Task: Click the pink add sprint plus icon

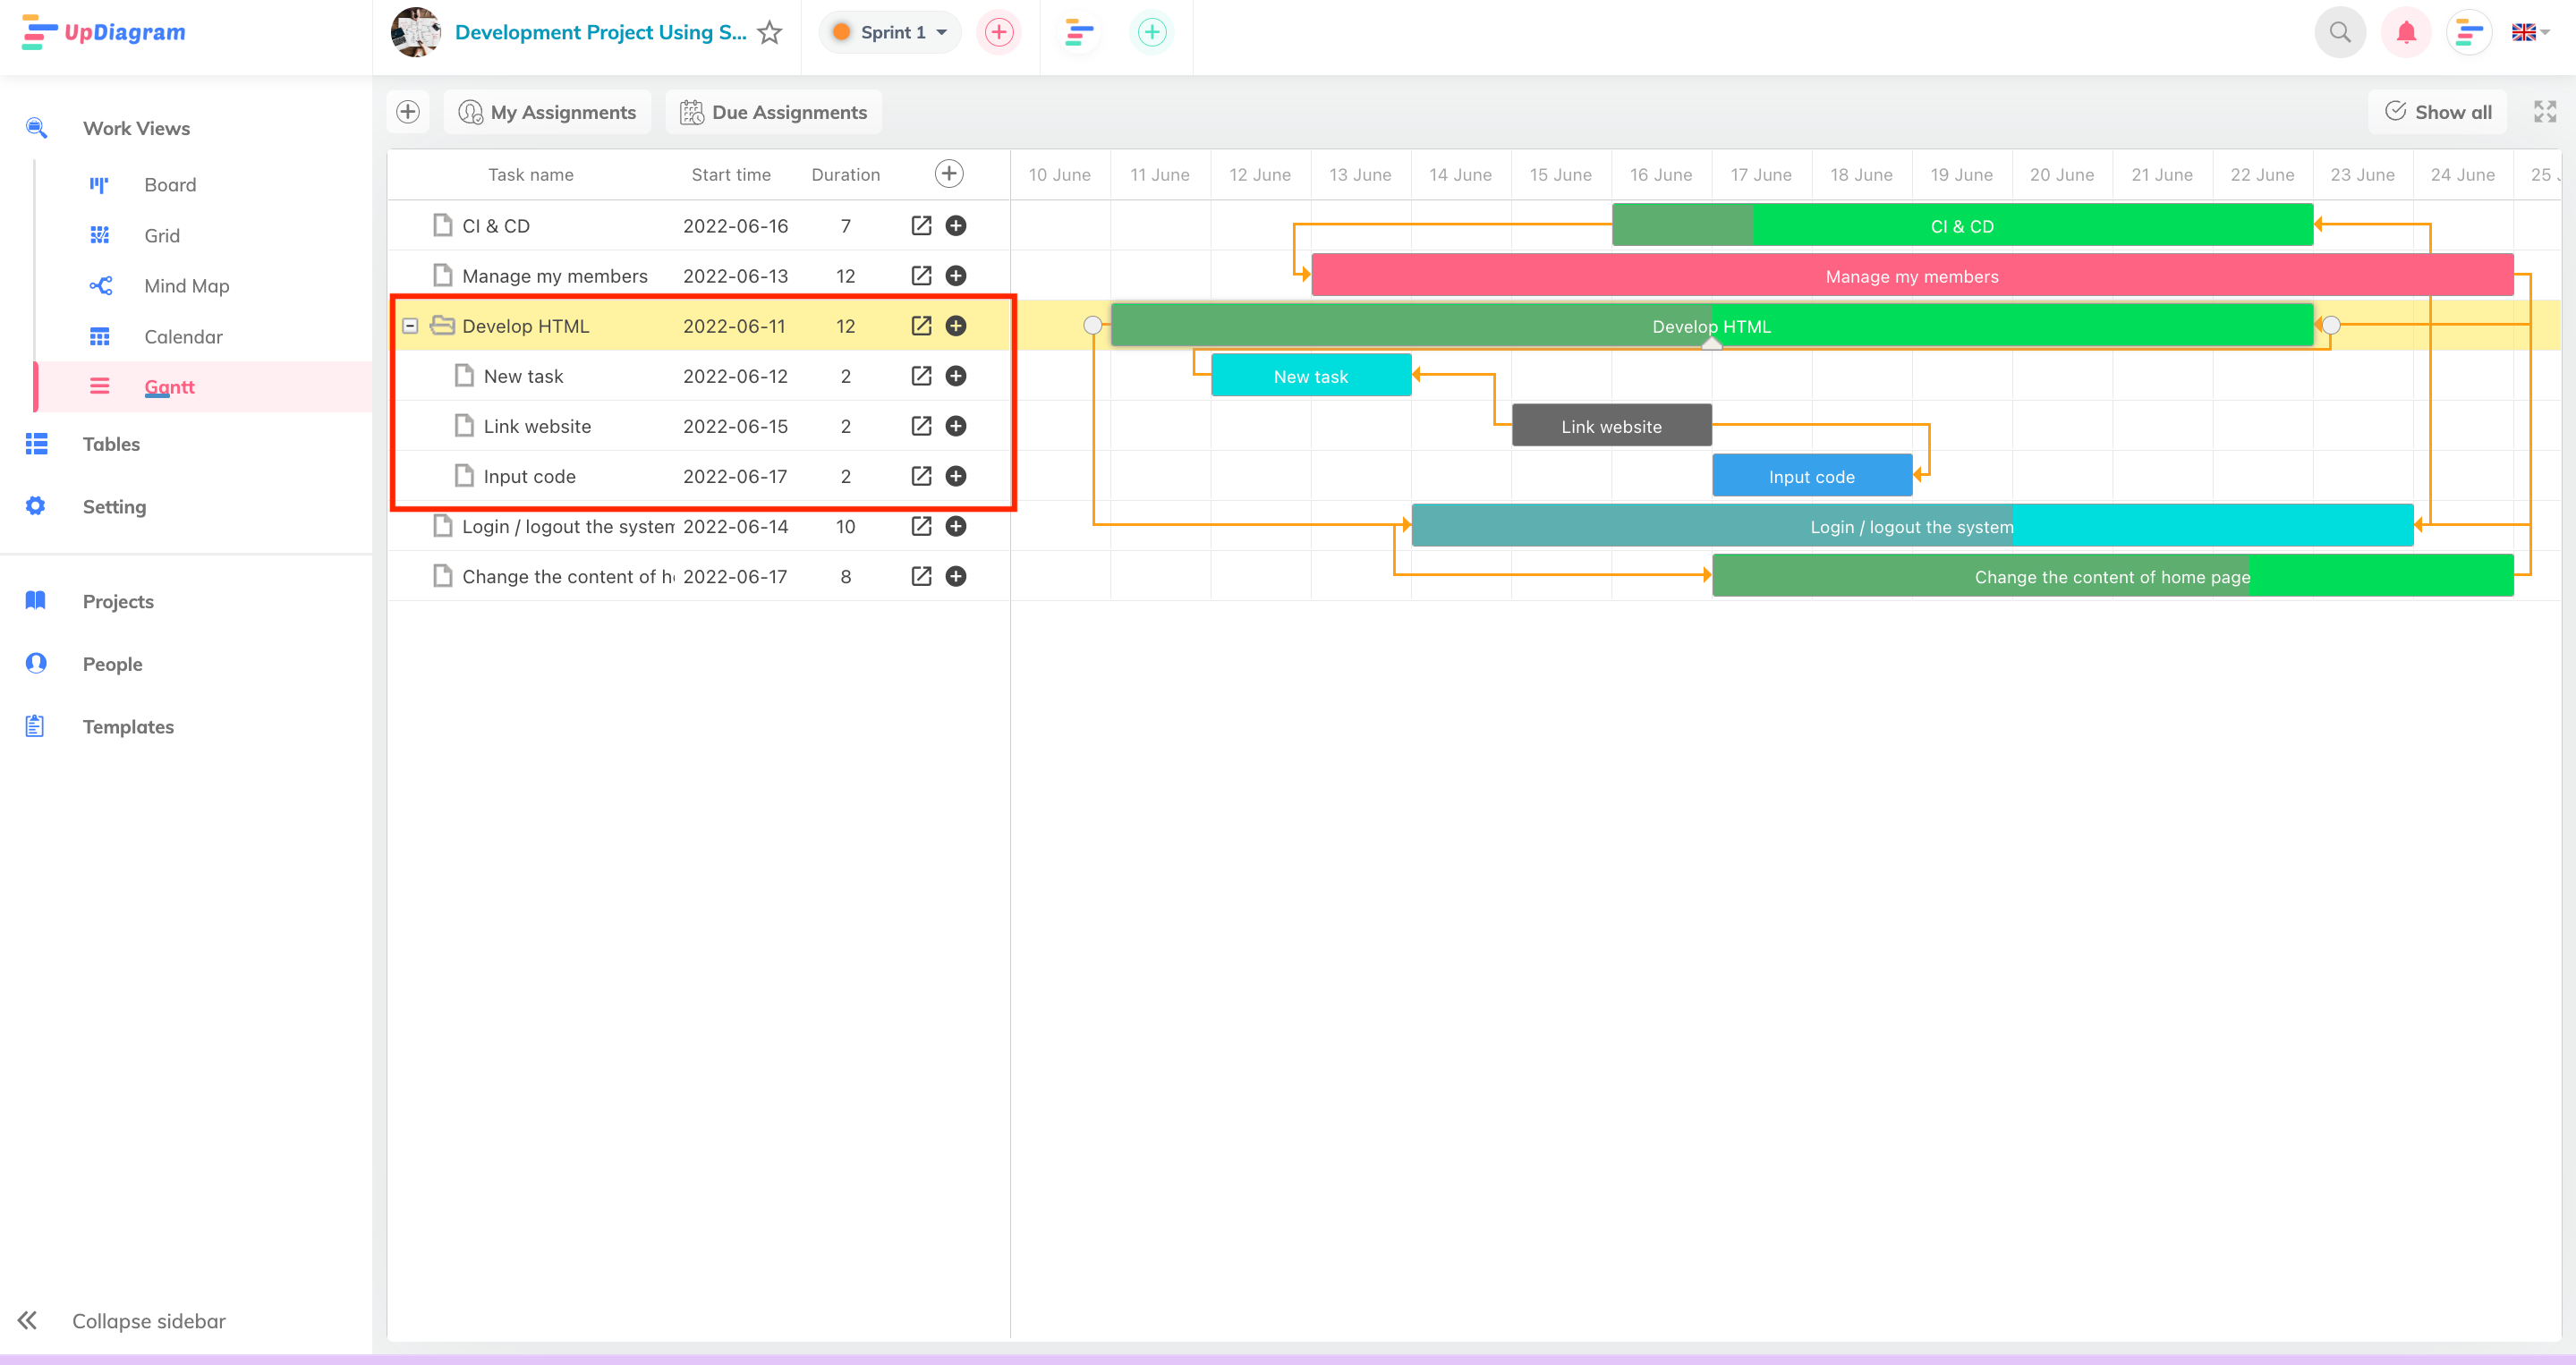Action: tap(999, 32)
